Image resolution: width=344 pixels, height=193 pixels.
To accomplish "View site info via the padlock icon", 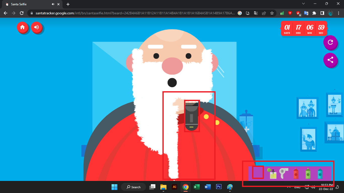I will [32, 13].
